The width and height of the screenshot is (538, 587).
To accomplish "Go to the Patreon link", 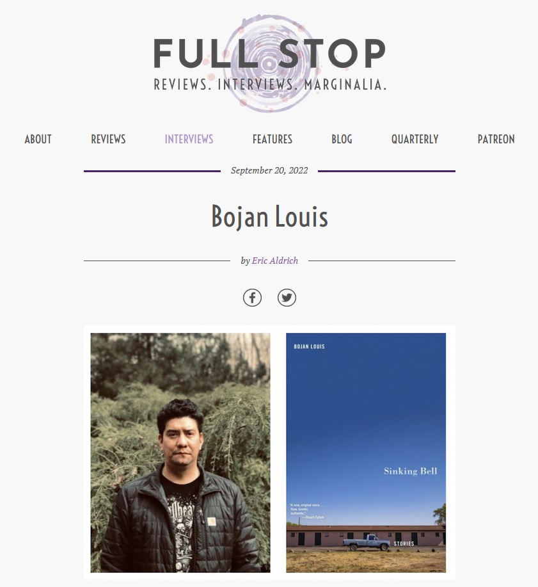I will [496, 140].
